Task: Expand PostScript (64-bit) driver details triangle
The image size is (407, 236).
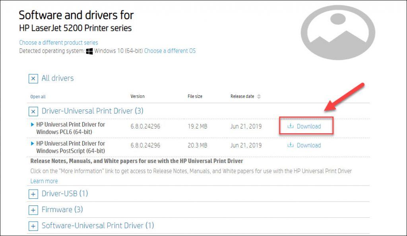Action: [33, 144]
